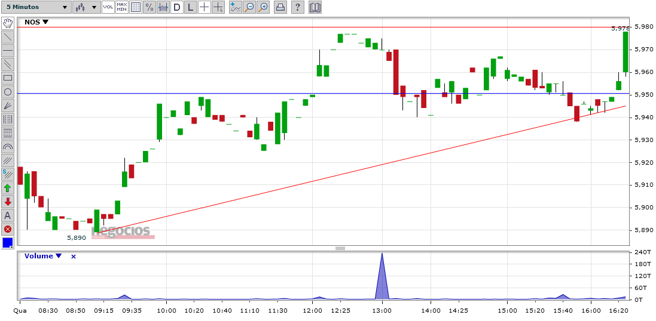This screenshot has height=321, width=656.
Task: Click the 10:00 time axis label
Action: pyautogui.click(x=166, y=311)
